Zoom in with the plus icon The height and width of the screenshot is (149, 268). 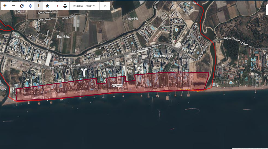[5, 6]
